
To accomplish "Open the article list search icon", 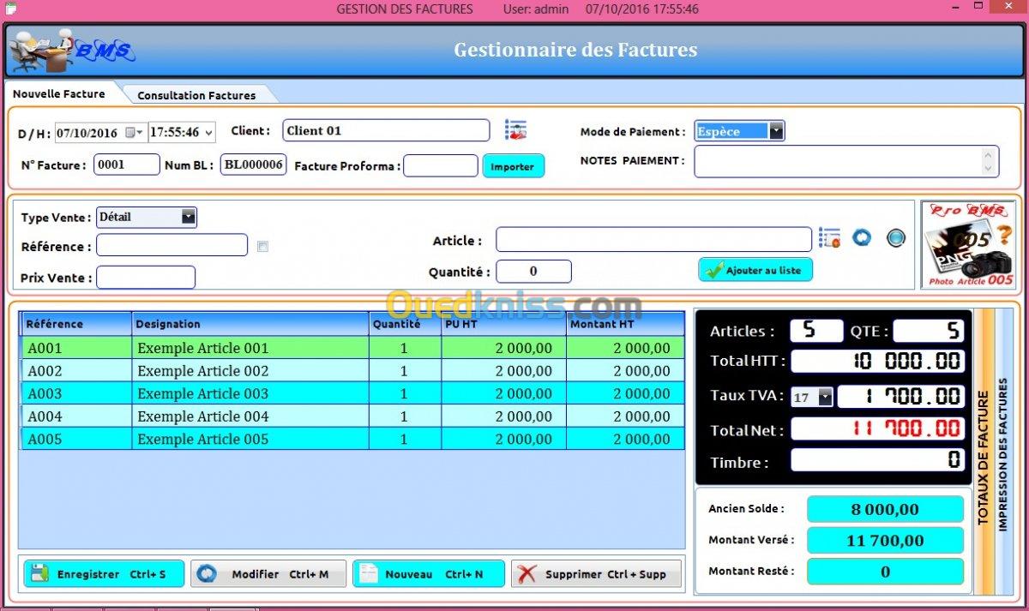I will pos(829,238).
